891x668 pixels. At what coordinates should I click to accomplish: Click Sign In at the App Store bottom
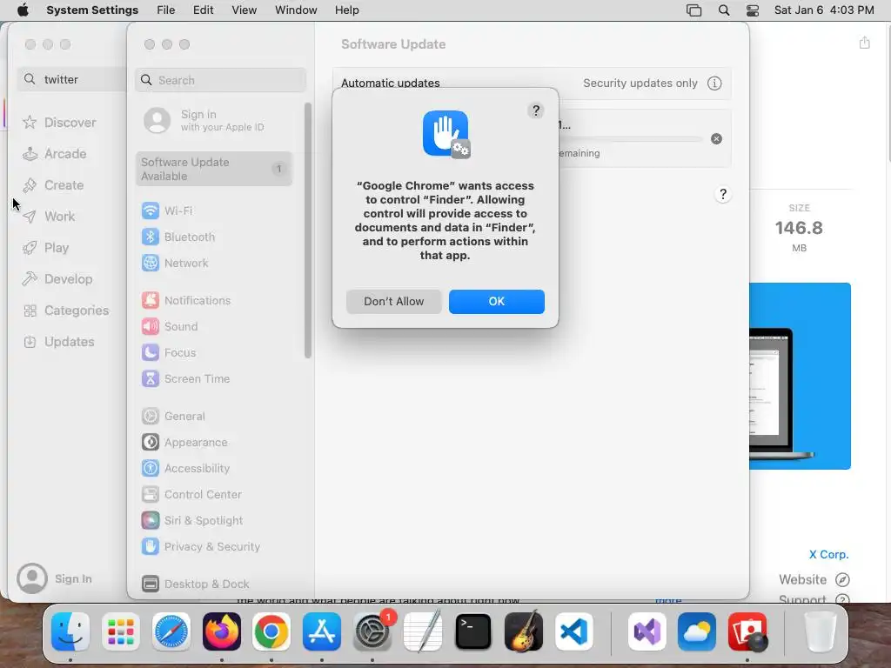55,578
